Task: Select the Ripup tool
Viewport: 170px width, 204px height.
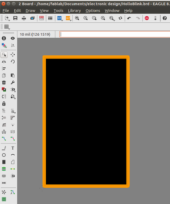Action: (13, 139)
